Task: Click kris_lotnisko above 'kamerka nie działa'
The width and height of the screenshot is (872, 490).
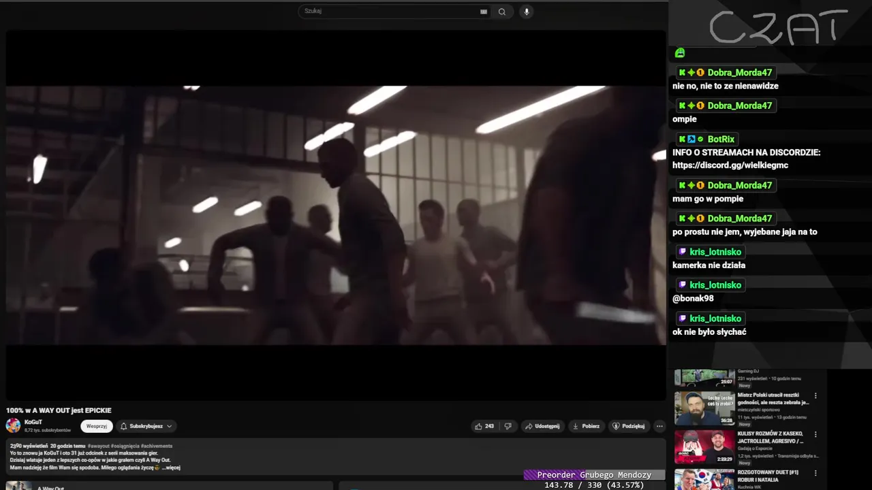Action: point(715,252)
